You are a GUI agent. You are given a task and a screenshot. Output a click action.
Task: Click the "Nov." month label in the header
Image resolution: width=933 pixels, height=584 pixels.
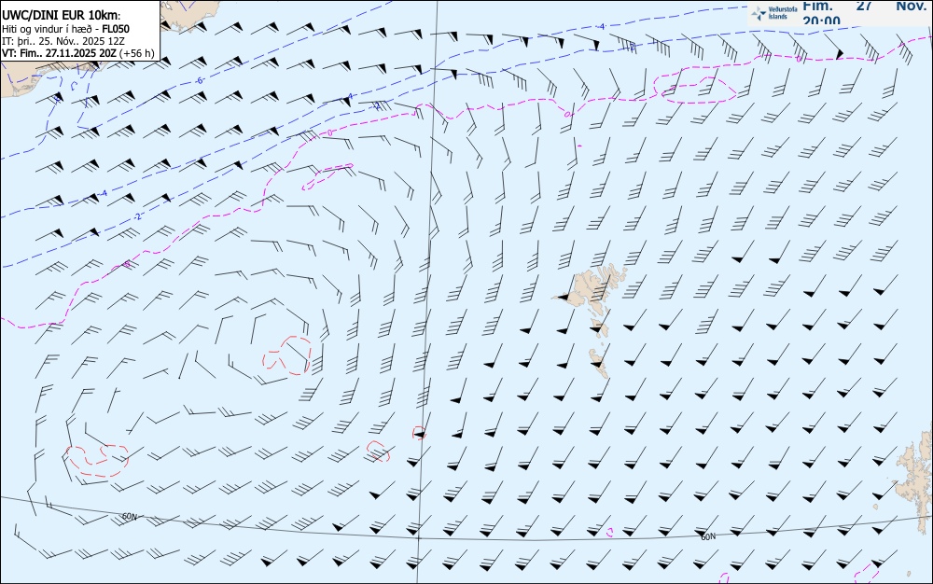pyautogui.click(x=911, y=6)
